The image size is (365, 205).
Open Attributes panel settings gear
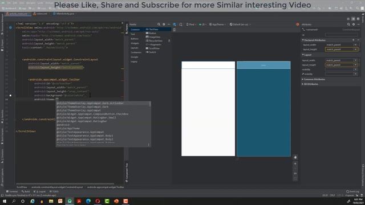354,24
